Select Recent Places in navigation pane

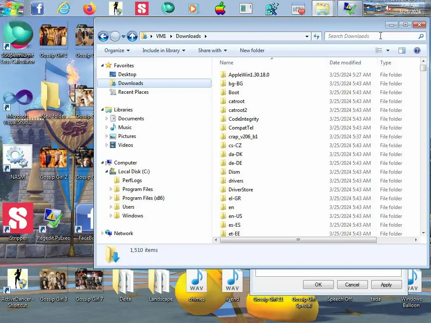pyautogui.click(x=133, y=92)
